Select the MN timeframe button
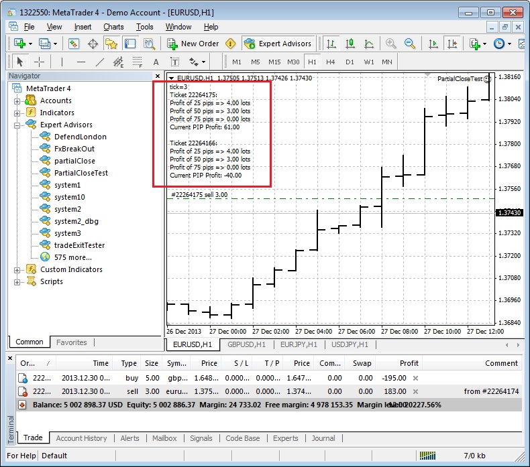 point(387,62)
